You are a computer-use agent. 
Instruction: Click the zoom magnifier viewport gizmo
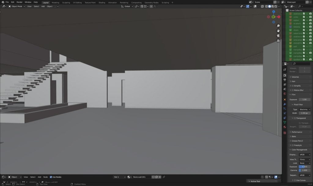pyautogui.click(x=278, y=26)
